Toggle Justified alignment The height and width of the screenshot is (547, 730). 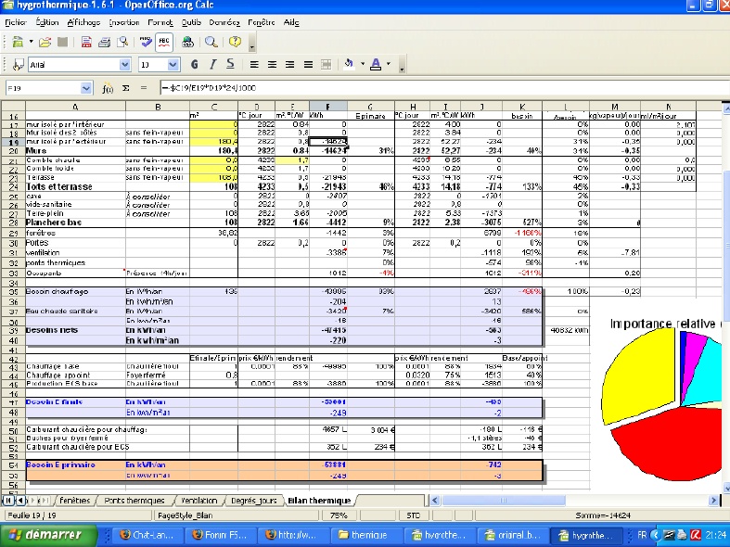308,65
